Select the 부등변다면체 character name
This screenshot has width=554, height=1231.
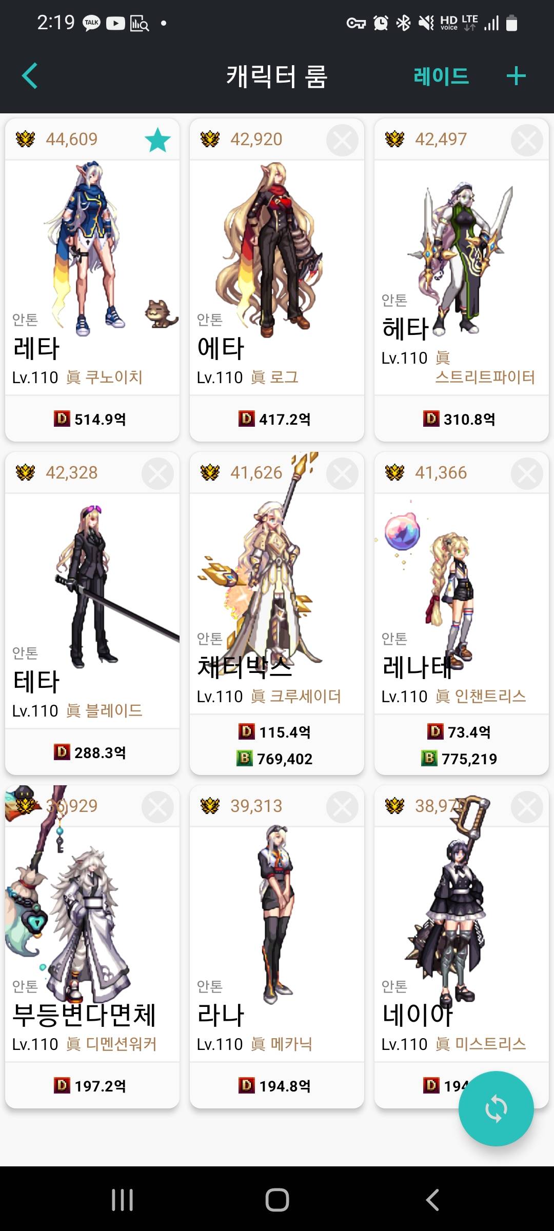[84, 1015]
